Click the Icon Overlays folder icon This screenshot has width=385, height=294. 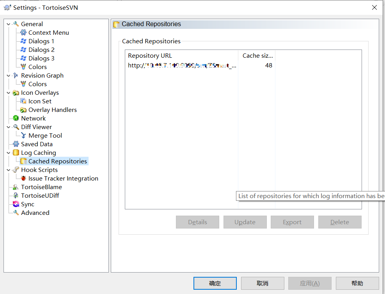16,93
